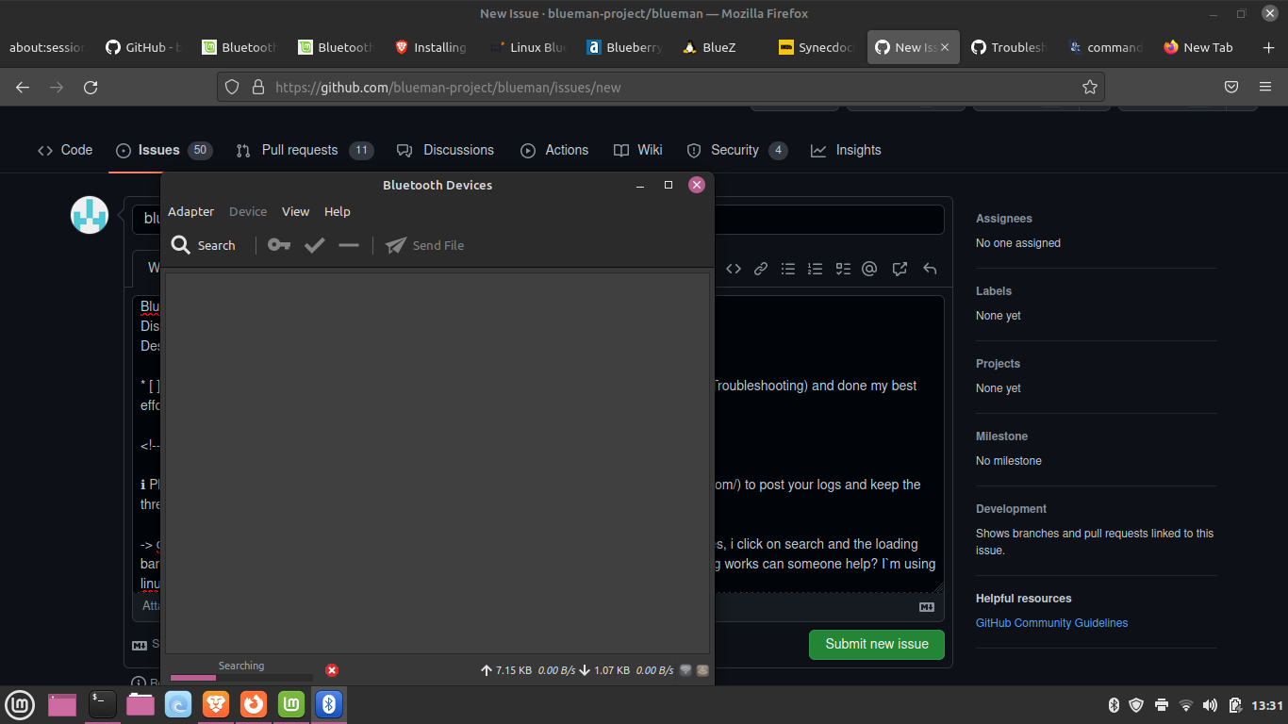Viewport: 1288px width, 724px height.
Task: Add a bulleted list via toolbar icon
Action: [x=787, y=269]
